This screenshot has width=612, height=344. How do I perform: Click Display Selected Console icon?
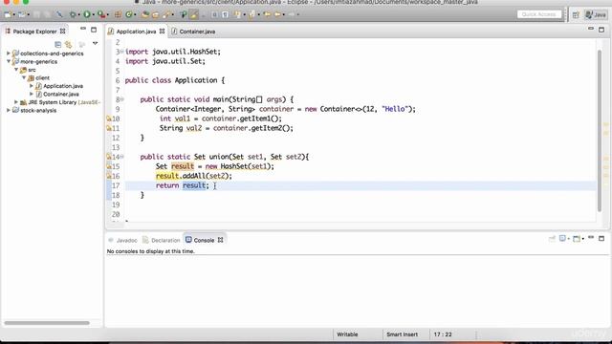tap(562, 238)
